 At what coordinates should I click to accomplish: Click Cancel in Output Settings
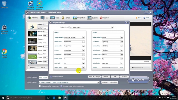[124, 77]
